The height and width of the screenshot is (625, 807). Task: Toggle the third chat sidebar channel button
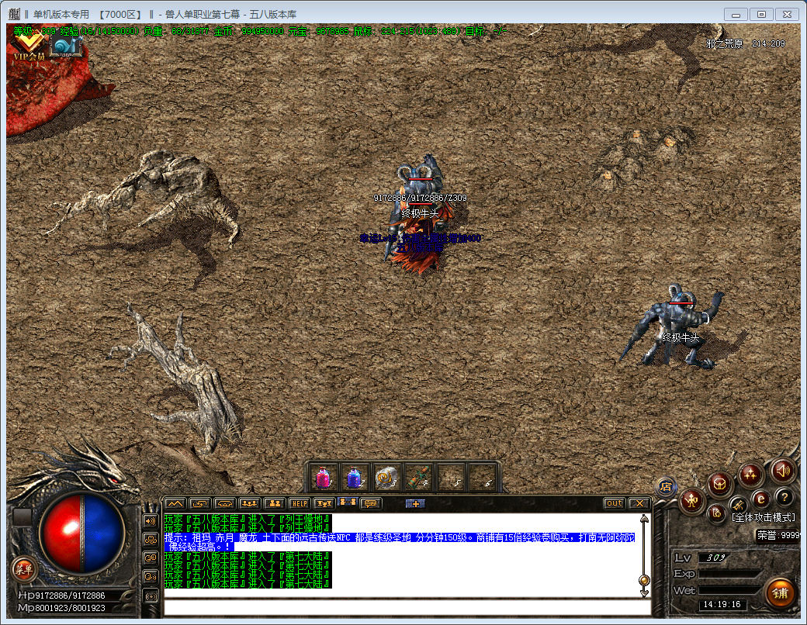pyautogui.click(x=151, y=558)
